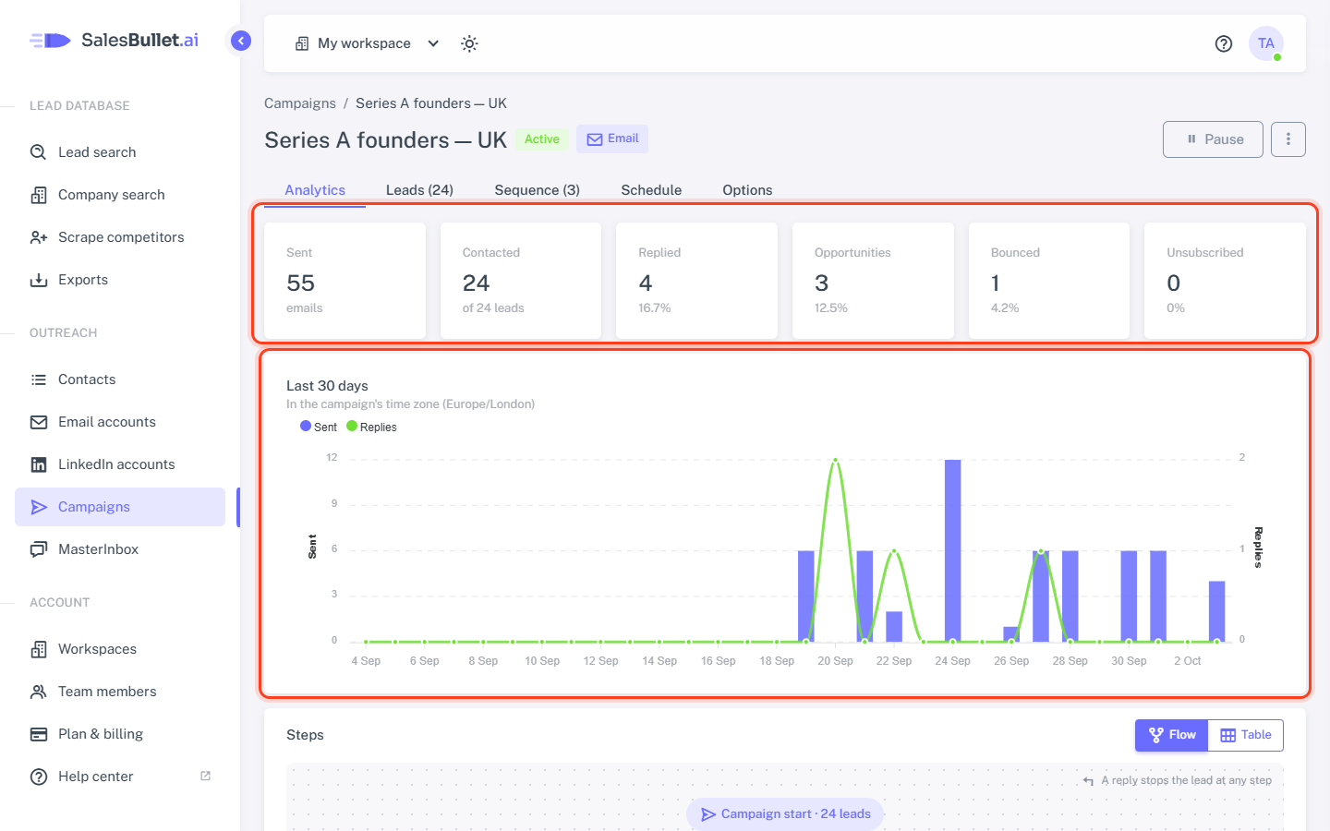Image resolution: width=1330 pixels, height=831 pixels.
Task: Open Scrape competitors
Action: 120,237
